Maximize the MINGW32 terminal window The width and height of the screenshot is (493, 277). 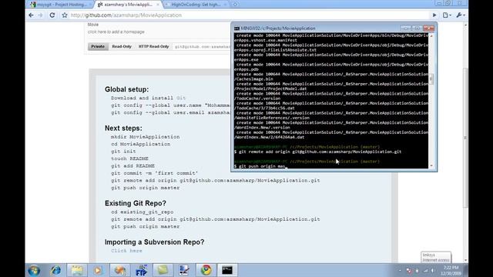tap(417, 28)
